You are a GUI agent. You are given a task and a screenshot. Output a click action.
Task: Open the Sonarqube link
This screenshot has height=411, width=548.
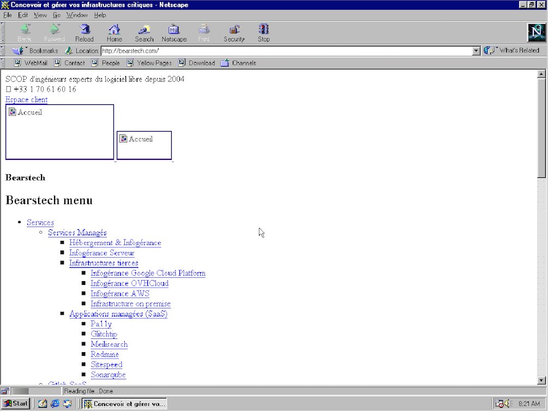point(109,374)
